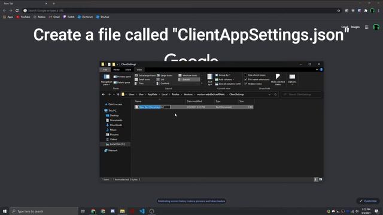Select List layout
The width and height of the screenshot is (383, 215).
tap(161, 79)
